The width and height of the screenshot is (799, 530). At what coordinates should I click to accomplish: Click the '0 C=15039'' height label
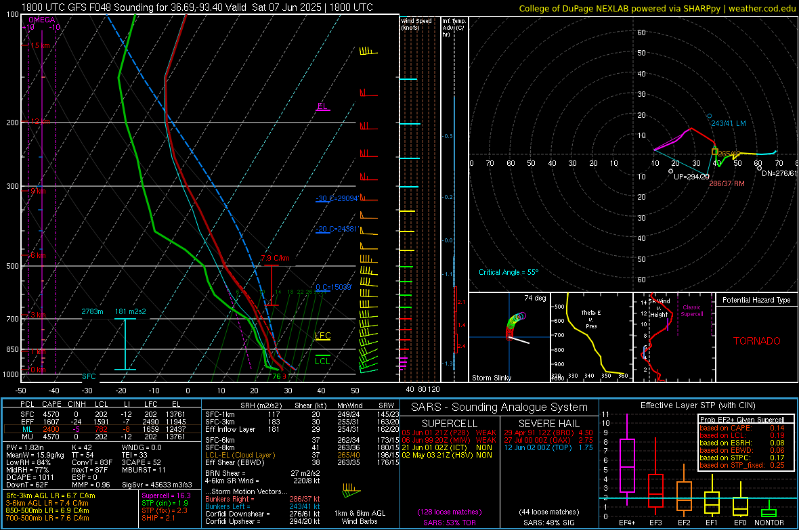333,287
